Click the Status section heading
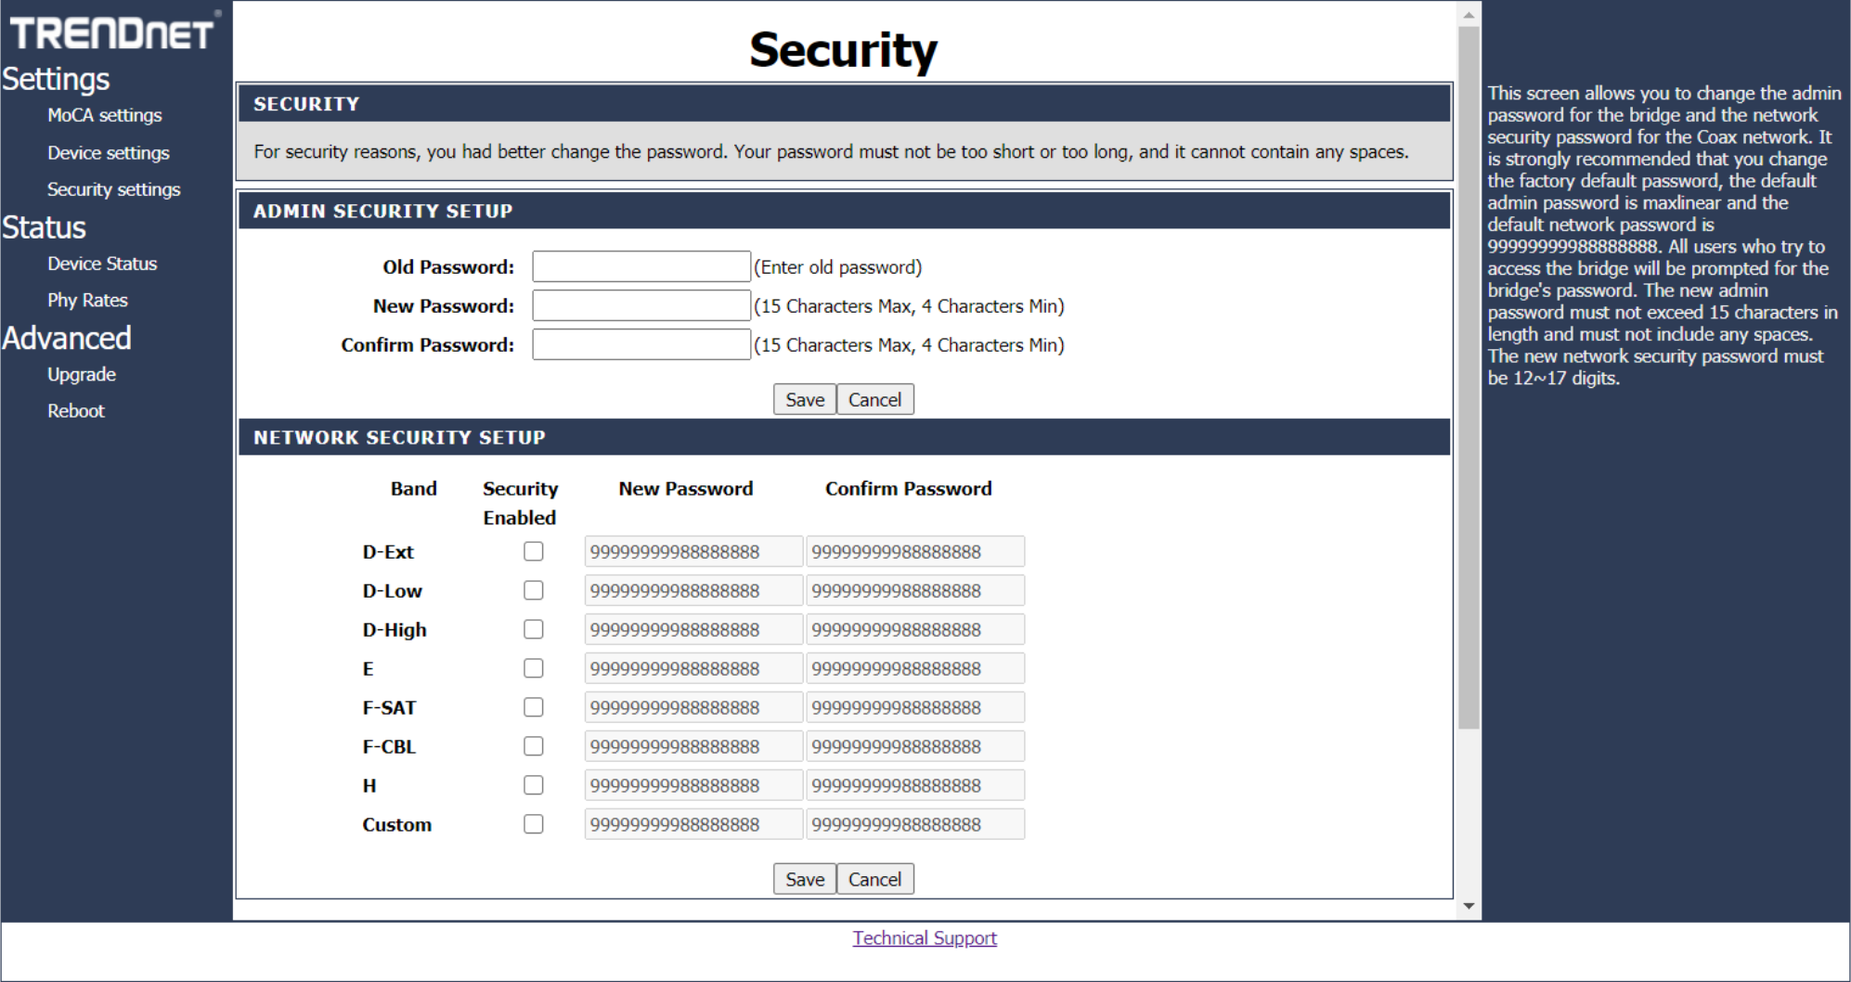1851x982 pixels. tap(44, 227)
